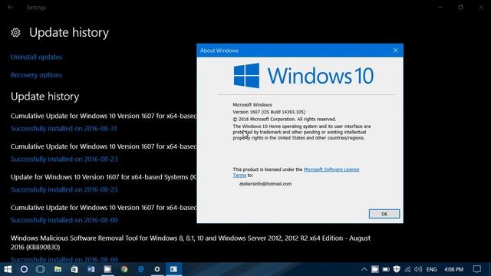Click OK in About Windows dialog

pyautogui.click(x=384, y=214)
